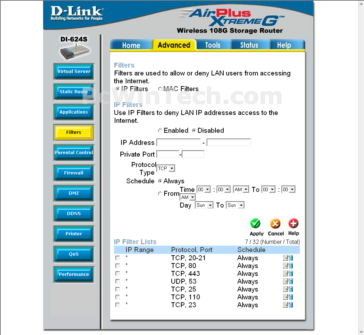The width and height of the screenshot is (364, 335).
Task: Switch to the Tools tab
Action: tap(213, 45)
